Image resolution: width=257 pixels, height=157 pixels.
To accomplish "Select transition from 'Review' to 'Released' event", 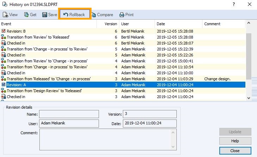I will point(38,37).
